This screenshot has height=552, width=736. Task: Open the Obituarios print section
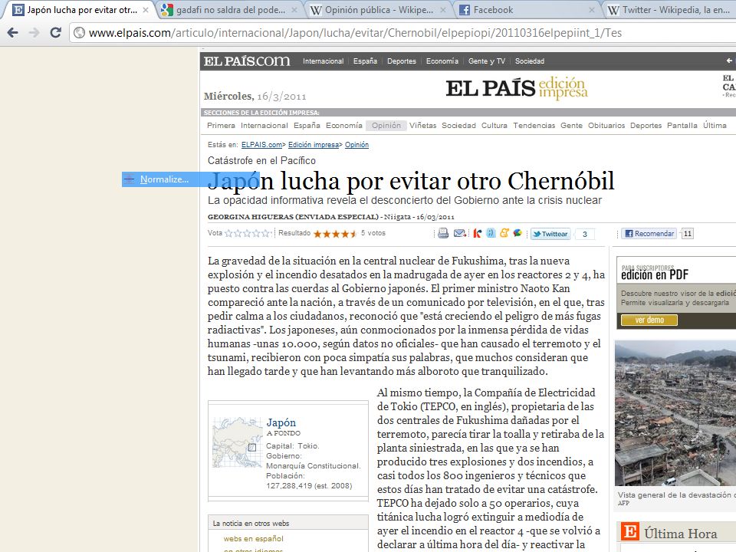tap(606, 125)
